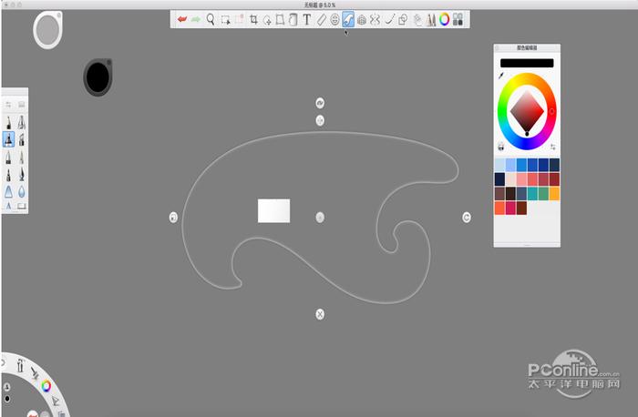Select the ballpoint pen brush
The image size is (638, 417).
(8, 157)
